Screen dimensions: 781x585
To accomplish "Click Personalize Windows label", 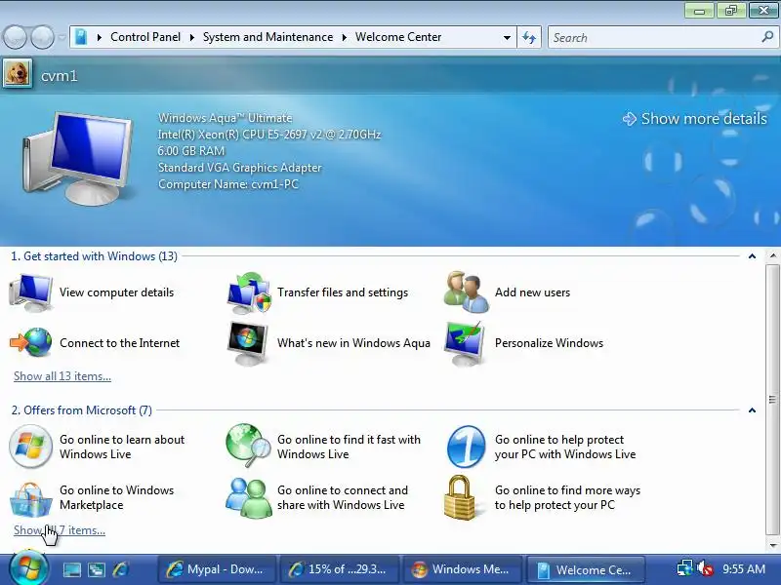I will click(x=549, y=343).
